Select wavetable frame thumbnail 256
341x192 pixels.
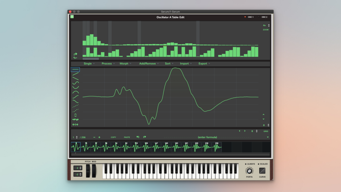click(216, 147)
